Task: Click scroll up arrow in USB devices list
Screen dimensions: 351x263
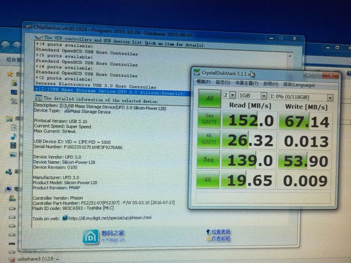Action: [290, 56]
